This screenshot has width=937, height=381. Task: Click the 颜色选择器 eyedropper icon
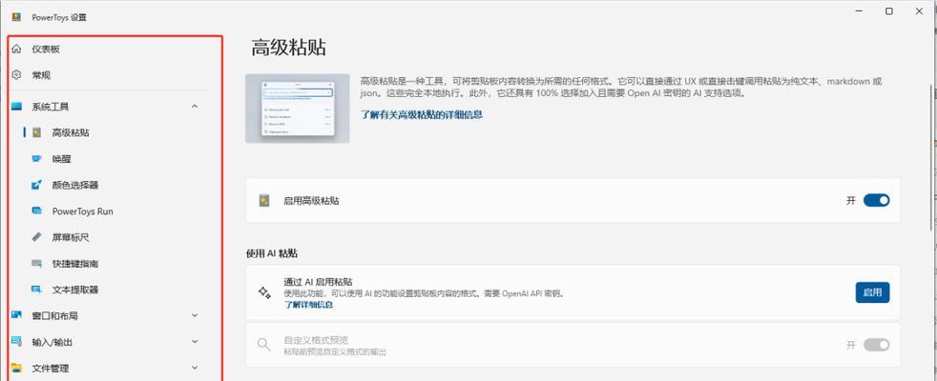pyautogui.click(x=37, y=185)
